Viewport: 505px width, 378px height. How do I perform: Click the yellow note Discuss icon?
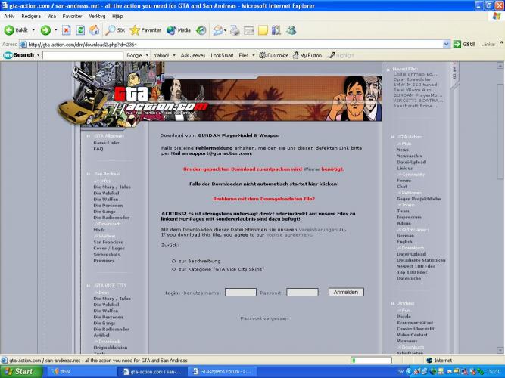263,30
